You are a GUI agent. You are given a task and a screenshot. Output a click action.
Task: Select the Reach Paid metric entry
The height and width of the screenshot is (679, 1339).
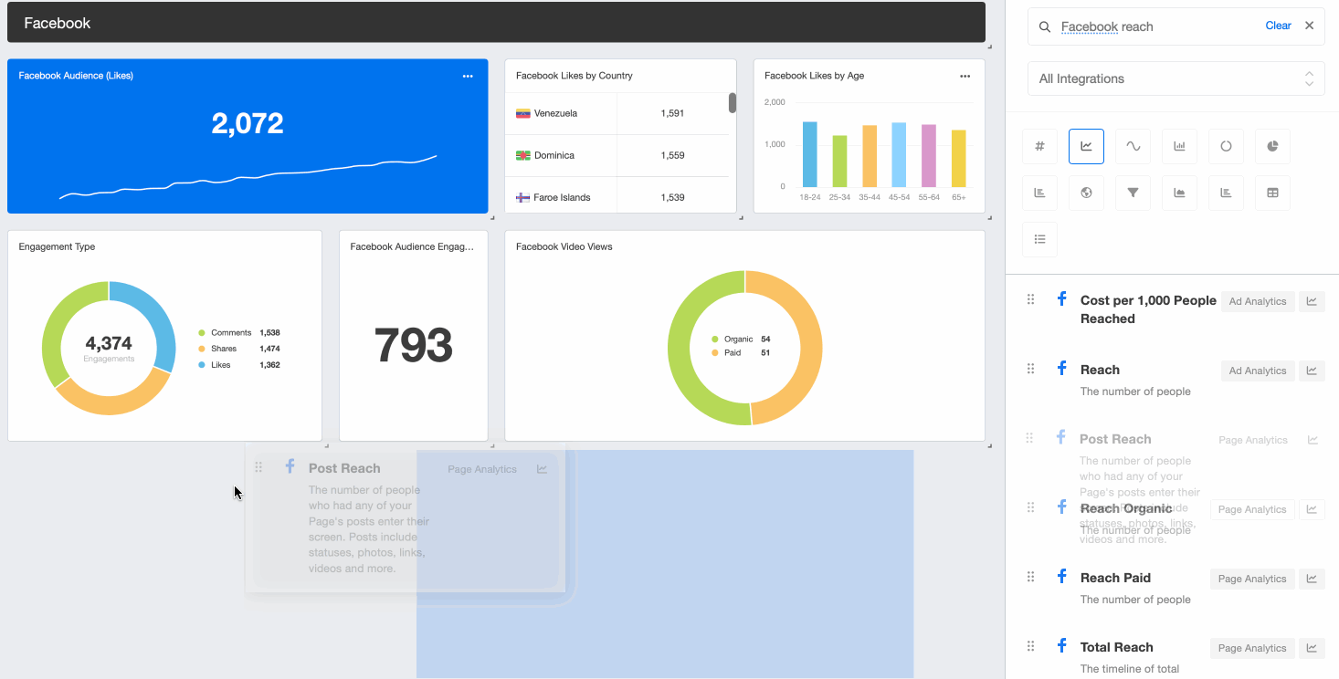tap(1115, 578)
